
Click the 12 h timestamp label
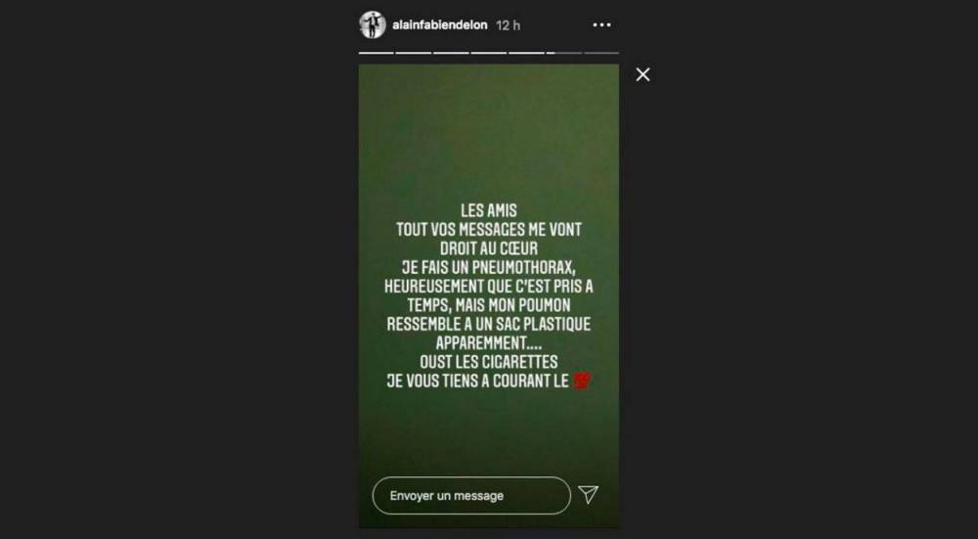508,25
